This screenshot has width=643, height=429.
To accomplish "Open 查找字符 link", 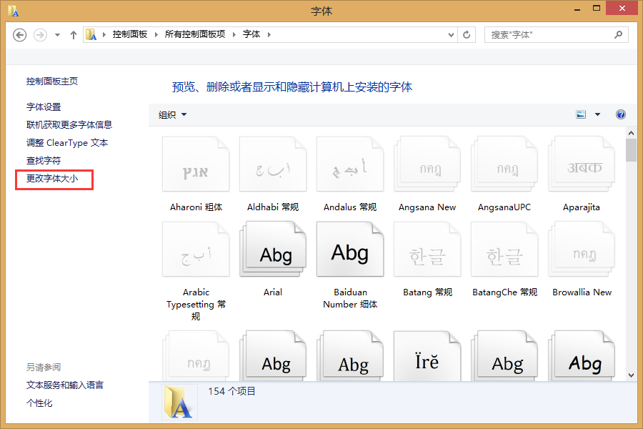I will pos(44,160).
